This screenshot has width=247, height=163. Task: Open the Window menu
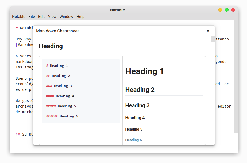[x=66, y=16]
